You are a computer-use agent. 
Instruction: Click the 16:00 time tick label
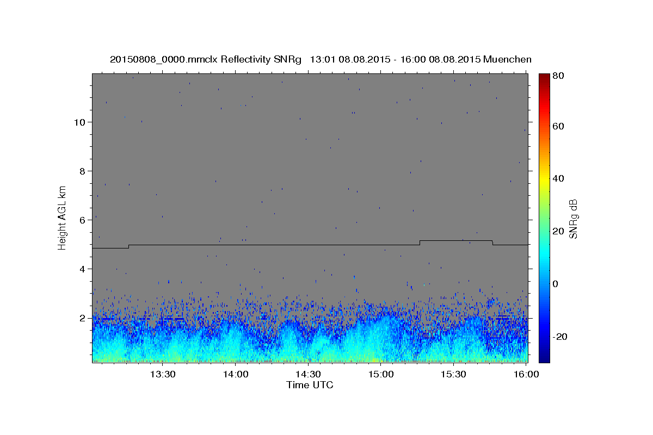[x=526, y=374]
